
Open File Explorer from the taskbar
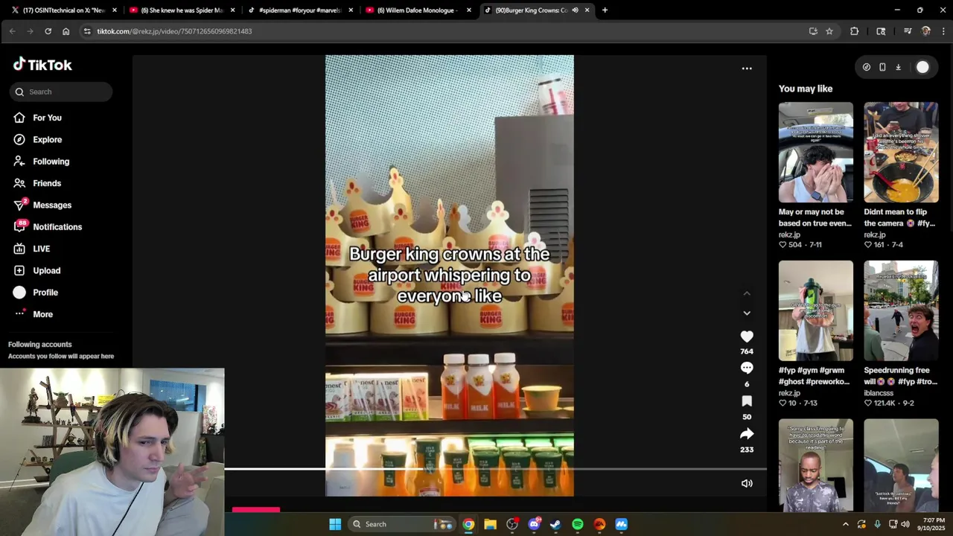490,524
